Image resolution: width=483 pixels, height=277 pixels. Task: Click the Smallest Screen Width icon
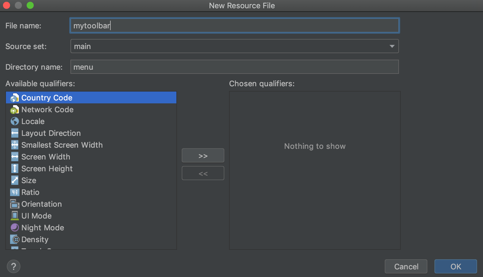pos(15,145)
